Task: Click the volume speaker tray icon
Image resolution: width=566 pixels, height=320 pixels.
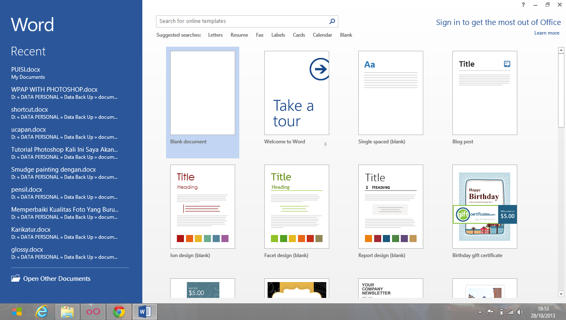Action: (x=520, y=312)
